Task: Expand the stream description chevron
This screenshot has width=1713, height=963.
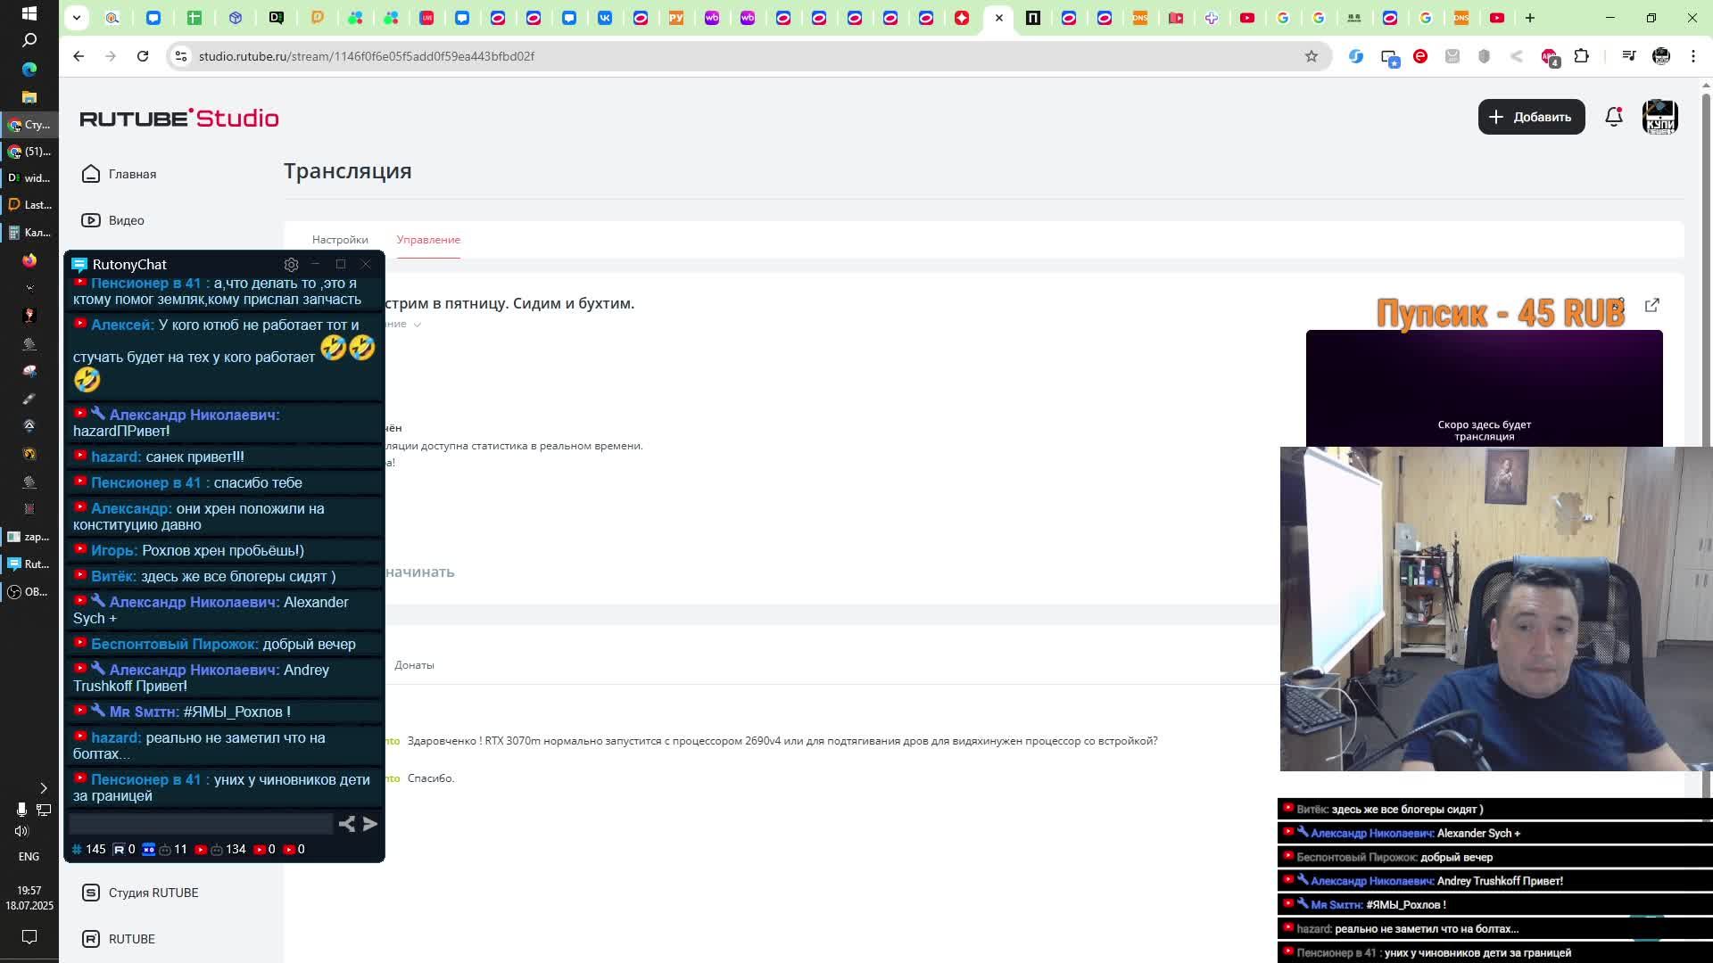Action: click(x=417, y=325)
